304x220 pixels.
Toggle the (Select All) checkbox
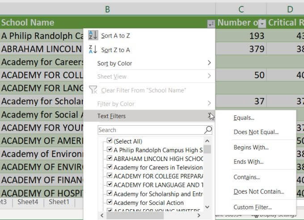coord(110,141)
